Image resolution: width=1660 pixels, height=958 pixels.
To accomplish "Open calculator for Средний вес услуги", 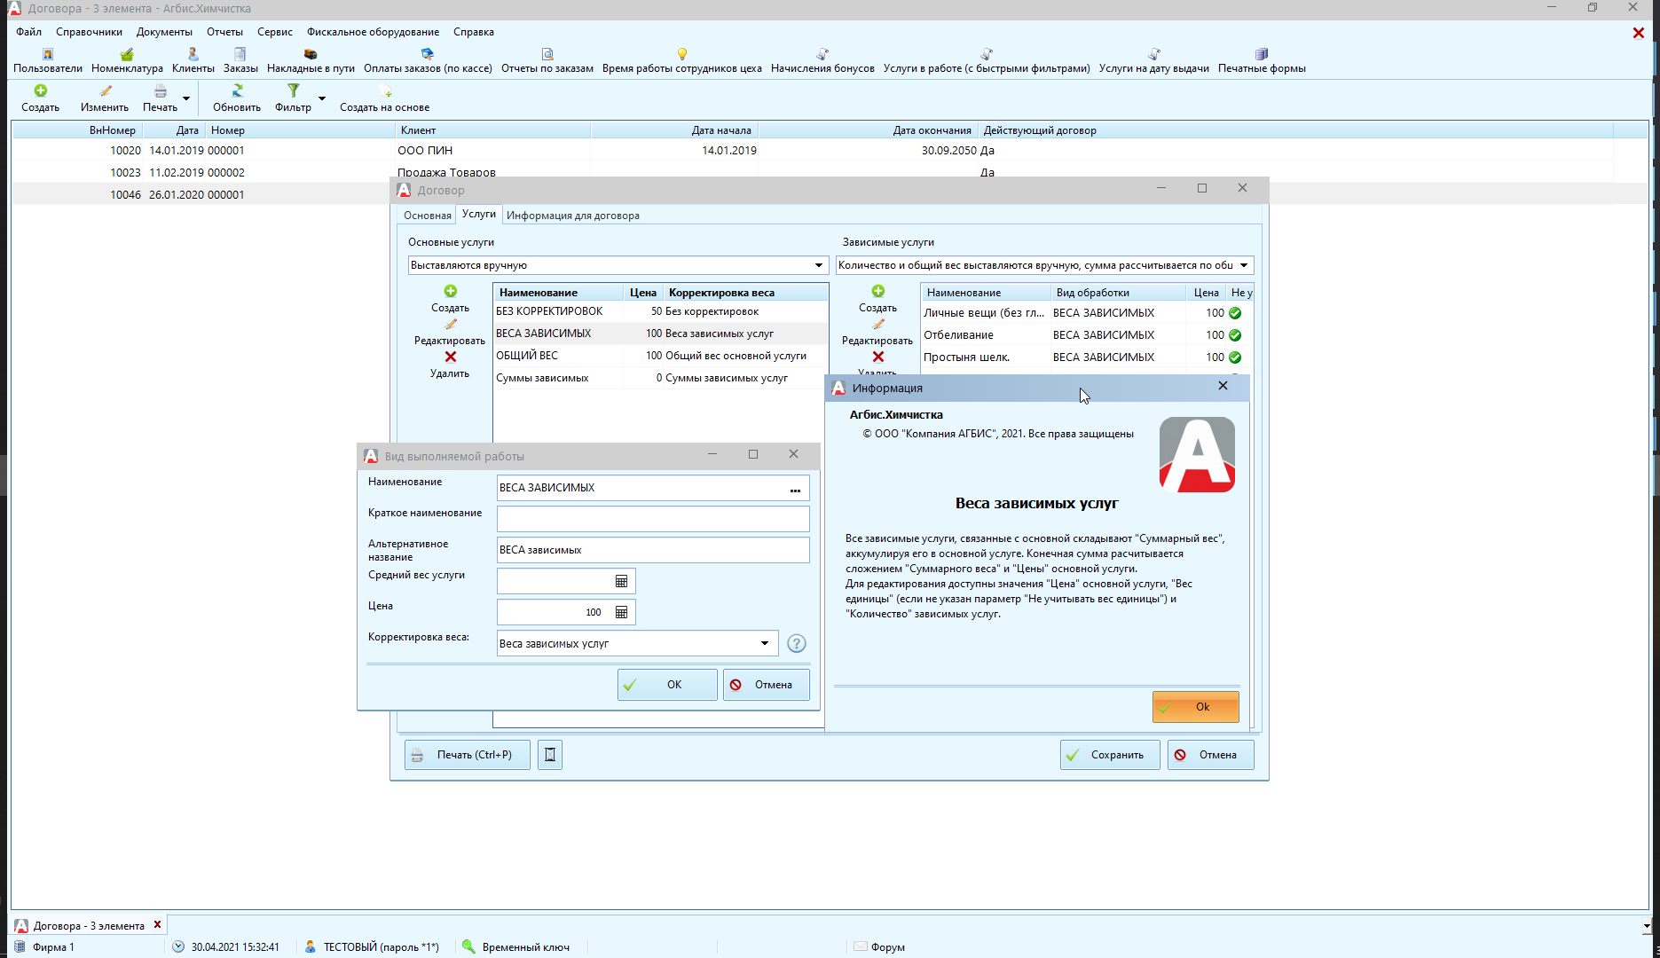I will (x=622, y=581).
